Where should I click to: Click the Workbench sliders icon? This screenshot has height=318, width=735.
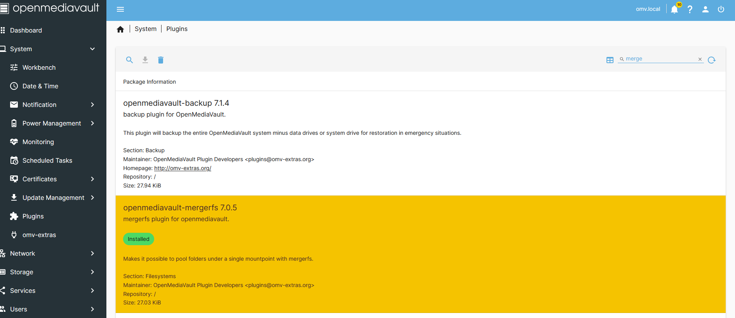(x=14, y=67)
